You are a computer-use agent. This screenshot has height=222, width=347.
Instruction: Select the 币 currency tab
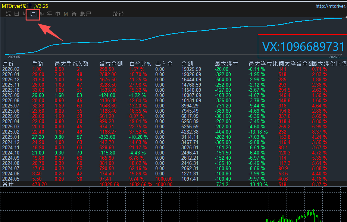click(57, 14)
